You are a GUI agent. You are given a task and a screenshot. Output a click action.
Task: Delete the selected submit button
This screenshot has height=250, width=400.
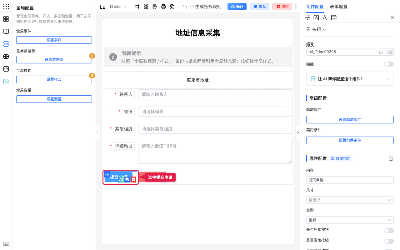click(x=133, y=179)
